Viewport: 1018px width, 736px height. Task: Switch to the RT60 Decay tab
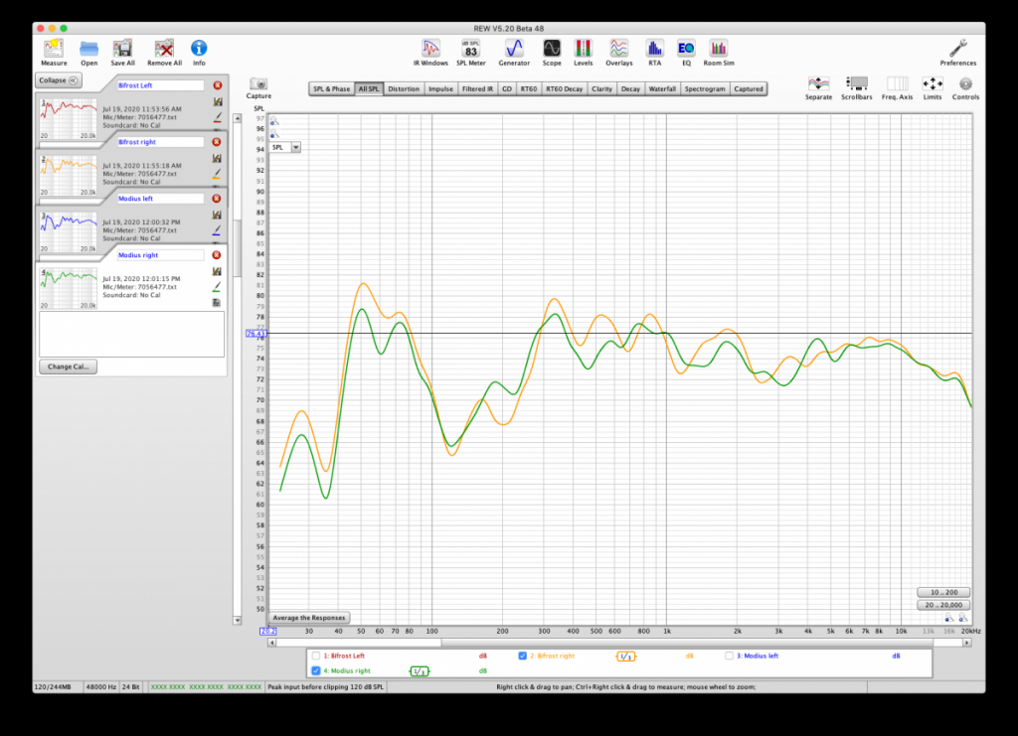[565, 88]
